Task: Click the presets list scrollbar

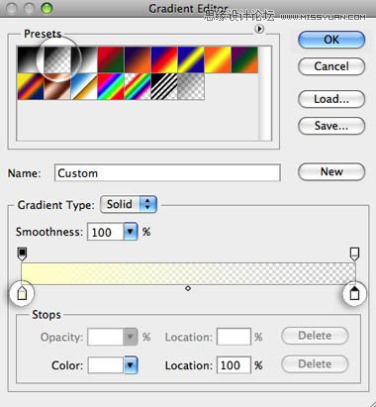Action: pyautogui.click(x=265, y=93)
